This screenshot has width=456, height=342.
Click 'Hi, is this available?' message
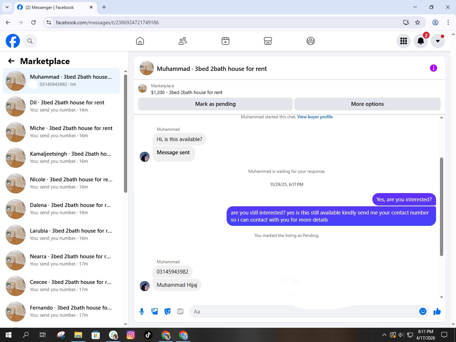pyautogui.click(x=179, y=139)
